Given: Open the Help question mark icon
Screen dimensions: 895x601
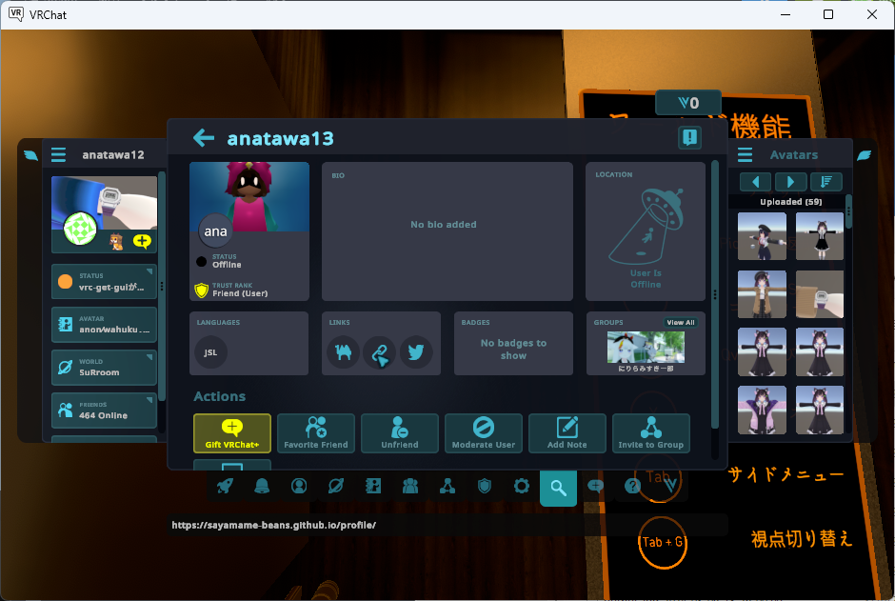Looking at the screenshot, I should (632, 487).
